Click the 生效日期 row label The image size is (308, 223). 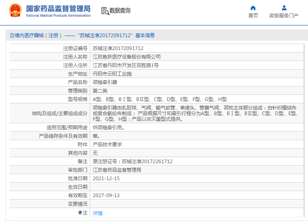[x=78, y=187]
